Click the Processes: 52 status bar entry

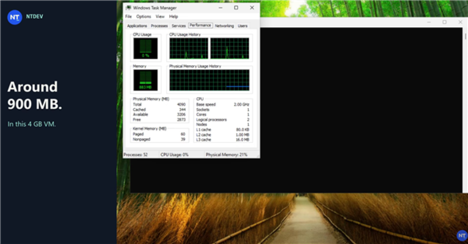tap(136, 155)
